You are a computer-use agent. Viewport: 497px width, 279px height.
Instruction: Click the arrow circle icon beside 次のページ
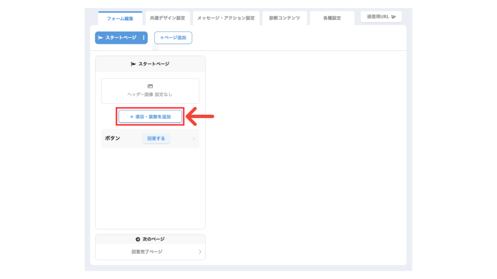click(138, 239)
